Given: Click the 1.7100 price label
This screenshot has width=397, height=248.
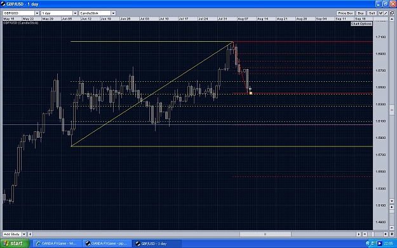Looking at the screenshot, I should pos(380,37).
